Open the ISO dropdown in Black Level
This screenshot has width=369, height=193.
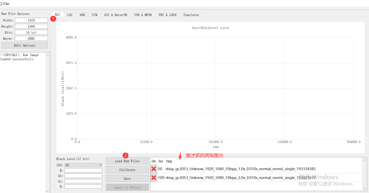tap(83, 165)
